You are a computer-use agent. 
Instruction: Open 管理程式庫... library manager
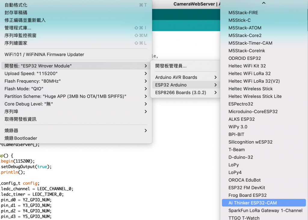76,28
